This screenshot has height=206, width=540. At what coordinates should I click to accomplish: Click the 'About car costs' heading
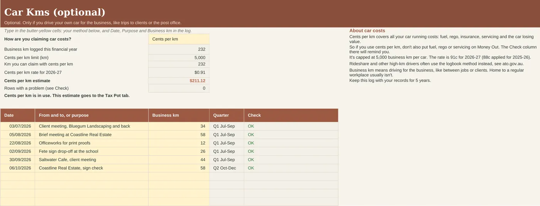[x=367, y=30]
